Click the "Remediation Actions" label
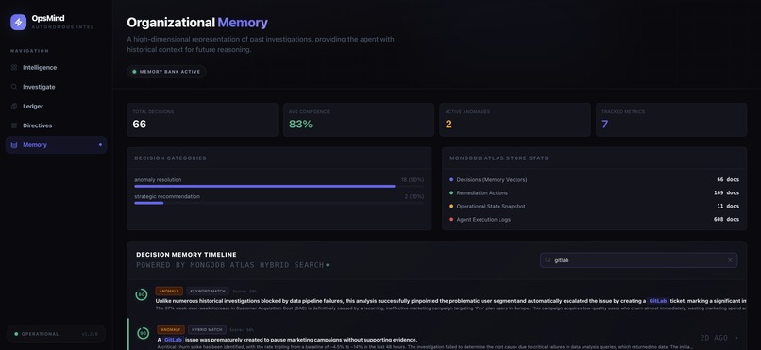Image resolution: width=761 pixels, height=350 pixels. point(482,193)
